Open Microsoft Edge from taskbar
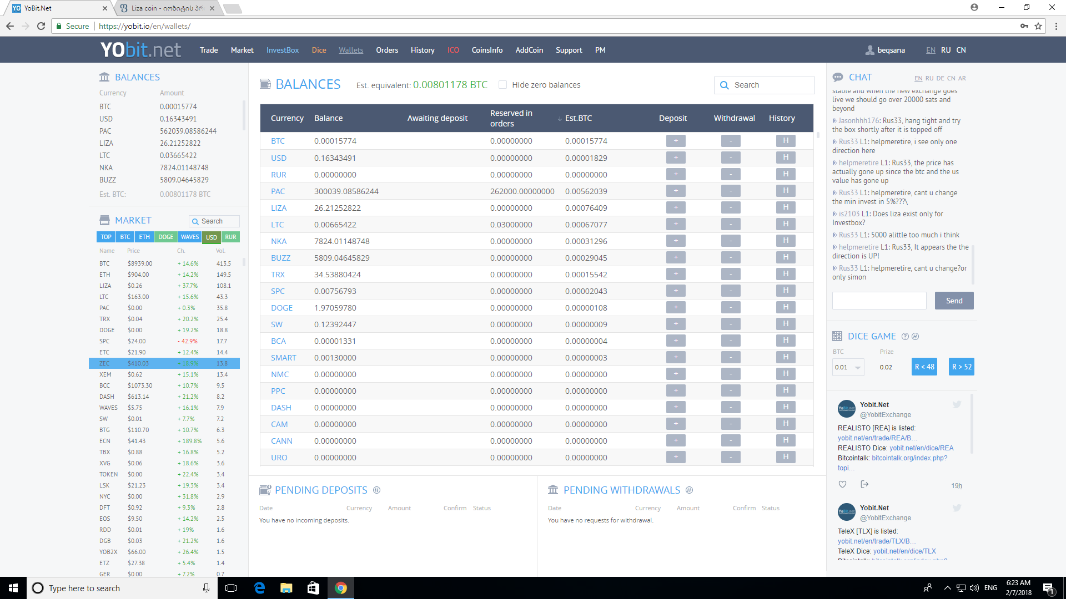This screenshot has height=599, width=1066. pos(259,588)
